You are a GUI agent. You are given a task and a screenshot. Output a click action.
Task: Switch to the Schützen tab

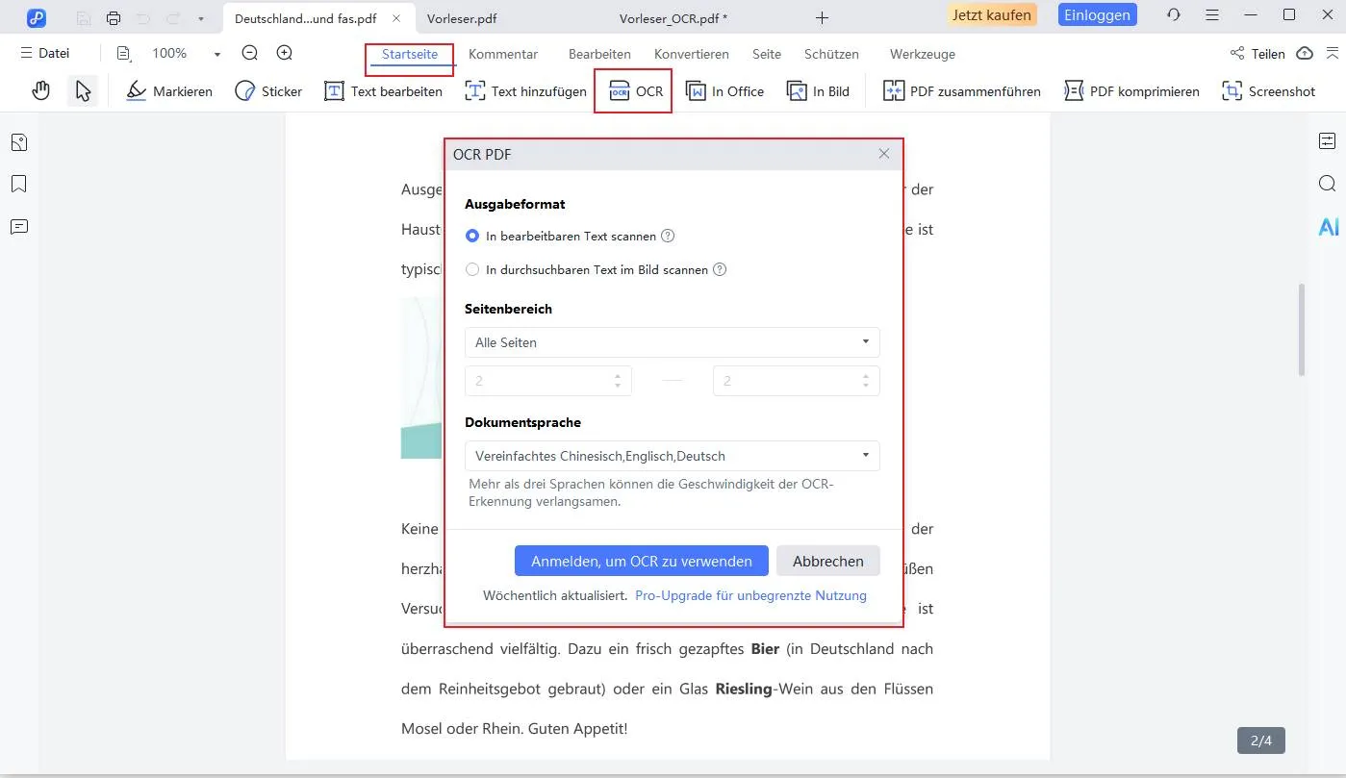831,54
